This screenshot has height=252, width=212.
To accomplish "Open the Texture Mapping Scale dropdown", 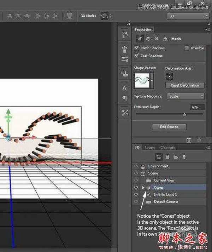I will [186, 96].
